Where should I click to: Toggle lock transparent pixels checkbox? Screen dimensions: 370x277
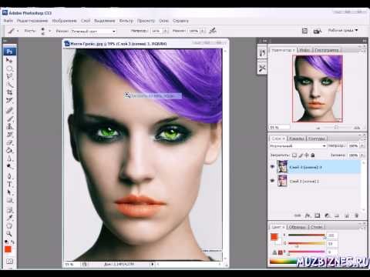tap(294, 155)
